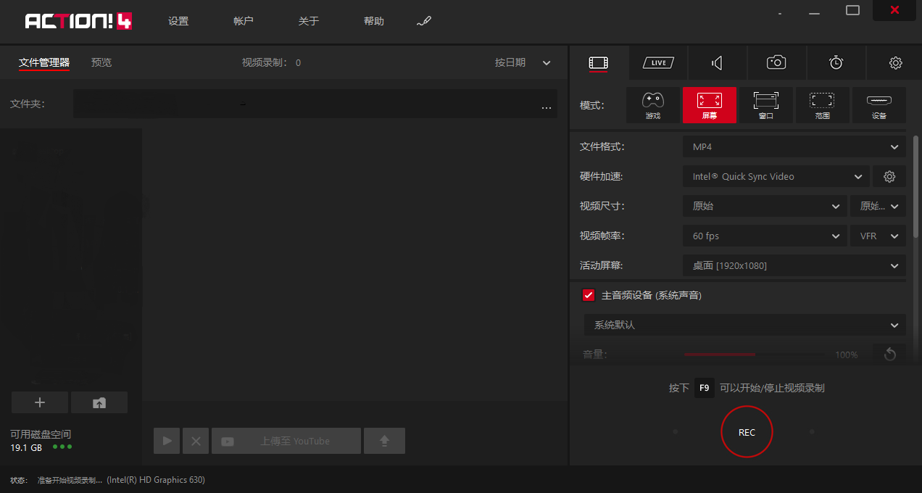This screenshot has height=493, width=922.
Task: Select the 范围 region recording mode
Action: (822, 105)
